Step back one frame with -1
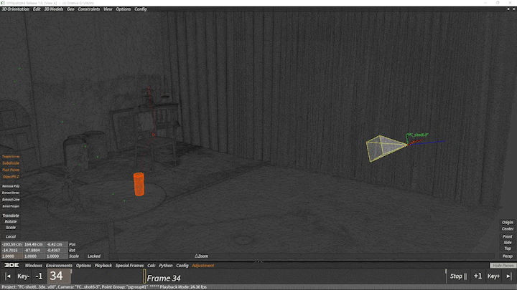The height and width of the screenshot is (290, 517). (x=39, y=276)
